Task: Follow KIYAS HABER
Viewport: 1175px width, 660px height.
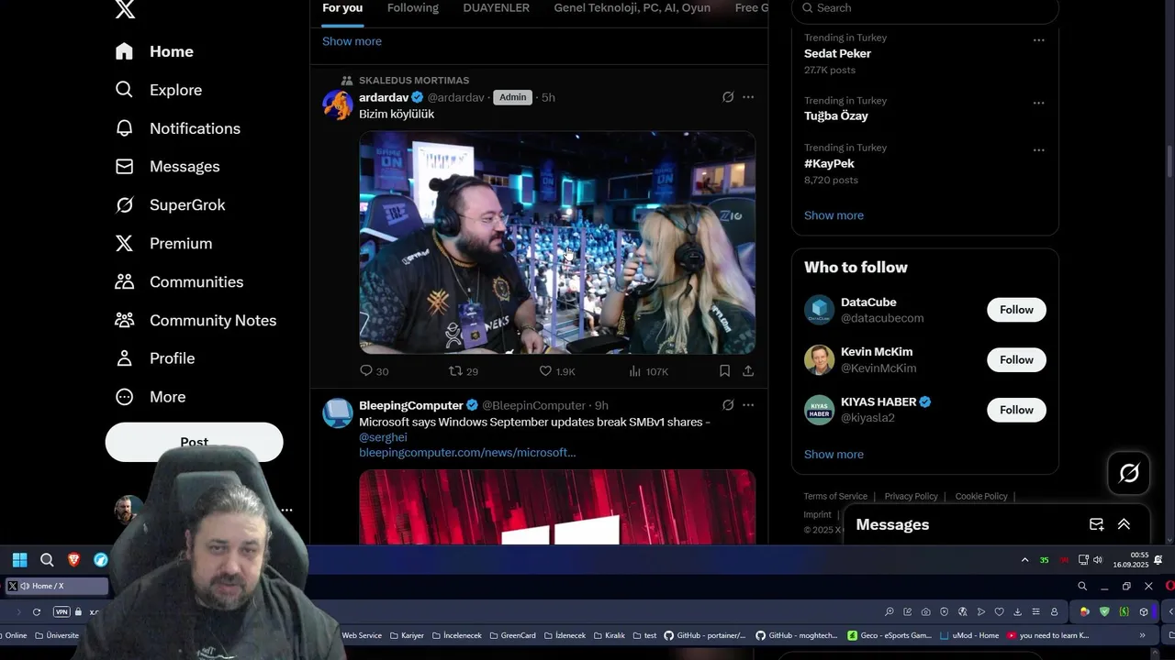Action: coord(1016,410)
